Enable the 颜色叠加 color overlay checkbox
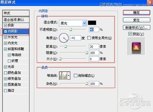Image resolution: width=153 pixels, height=112 pixels. 6,73
